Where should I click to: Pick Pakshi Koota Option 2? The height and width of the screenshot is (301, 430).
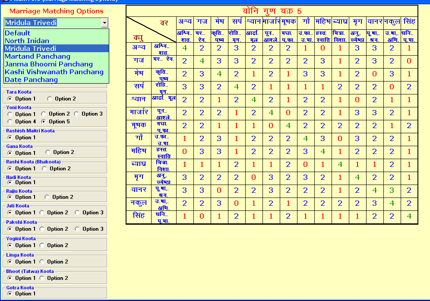coord(42,229)
